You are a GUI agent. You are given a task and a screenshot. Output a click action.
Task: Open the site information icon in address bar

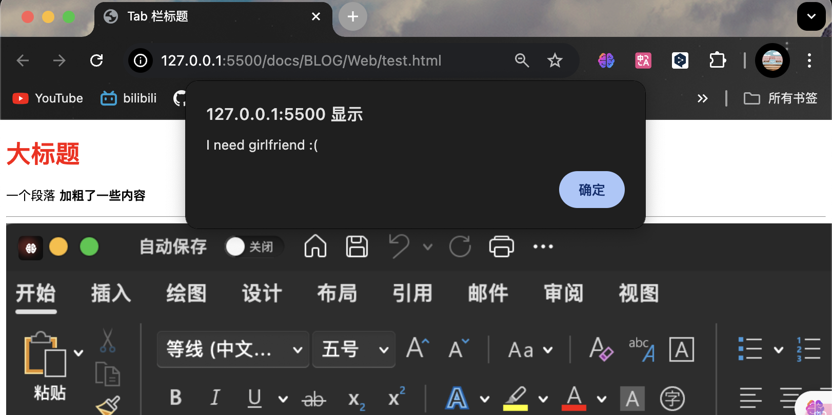[x=141, y=60]
